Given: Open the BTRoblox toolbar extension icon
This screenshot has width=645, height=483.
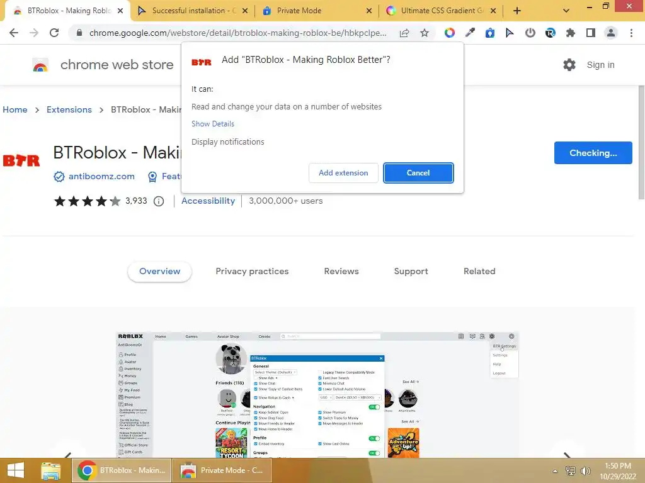Looking at the screenshot, I should (x=550, y=33).
